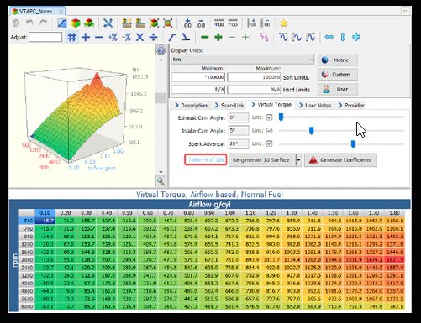Click the undo arrow in the toolbar
This screenshot has height=323, width=421.
pyautogui.click(x=29, y=23)
